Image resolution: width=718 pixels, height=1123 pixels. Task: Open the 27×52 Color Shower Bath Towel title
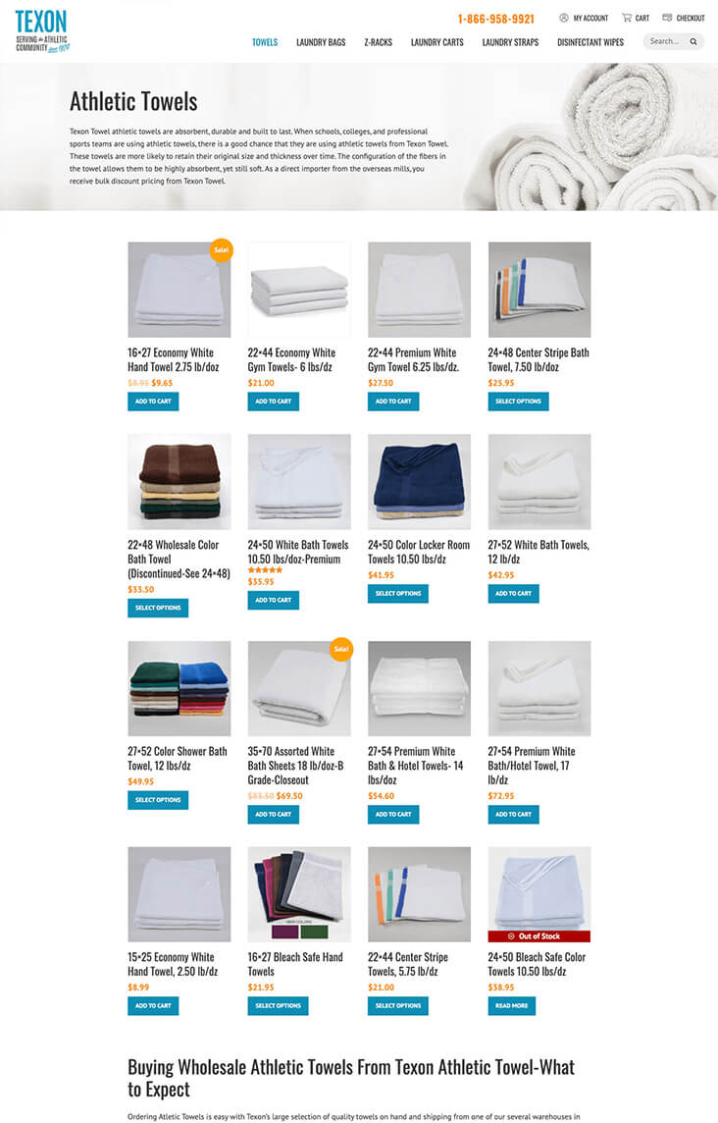click(x=178, y=759)
